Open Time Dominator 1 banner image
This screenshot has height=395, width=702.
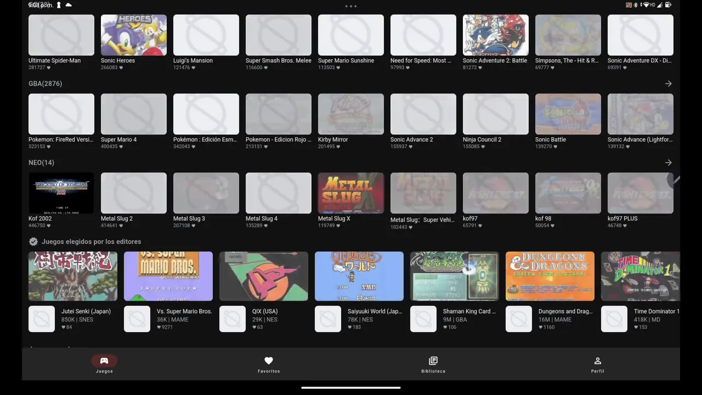tap(641, 276)
